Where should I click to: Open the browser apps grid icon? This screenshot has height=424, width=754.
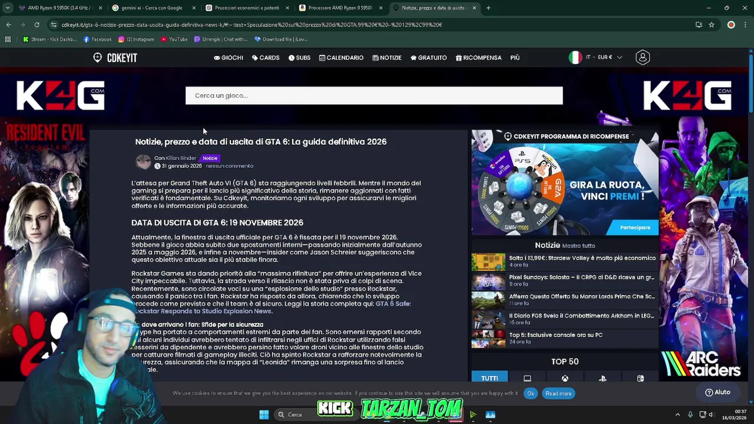click(8, 39)
